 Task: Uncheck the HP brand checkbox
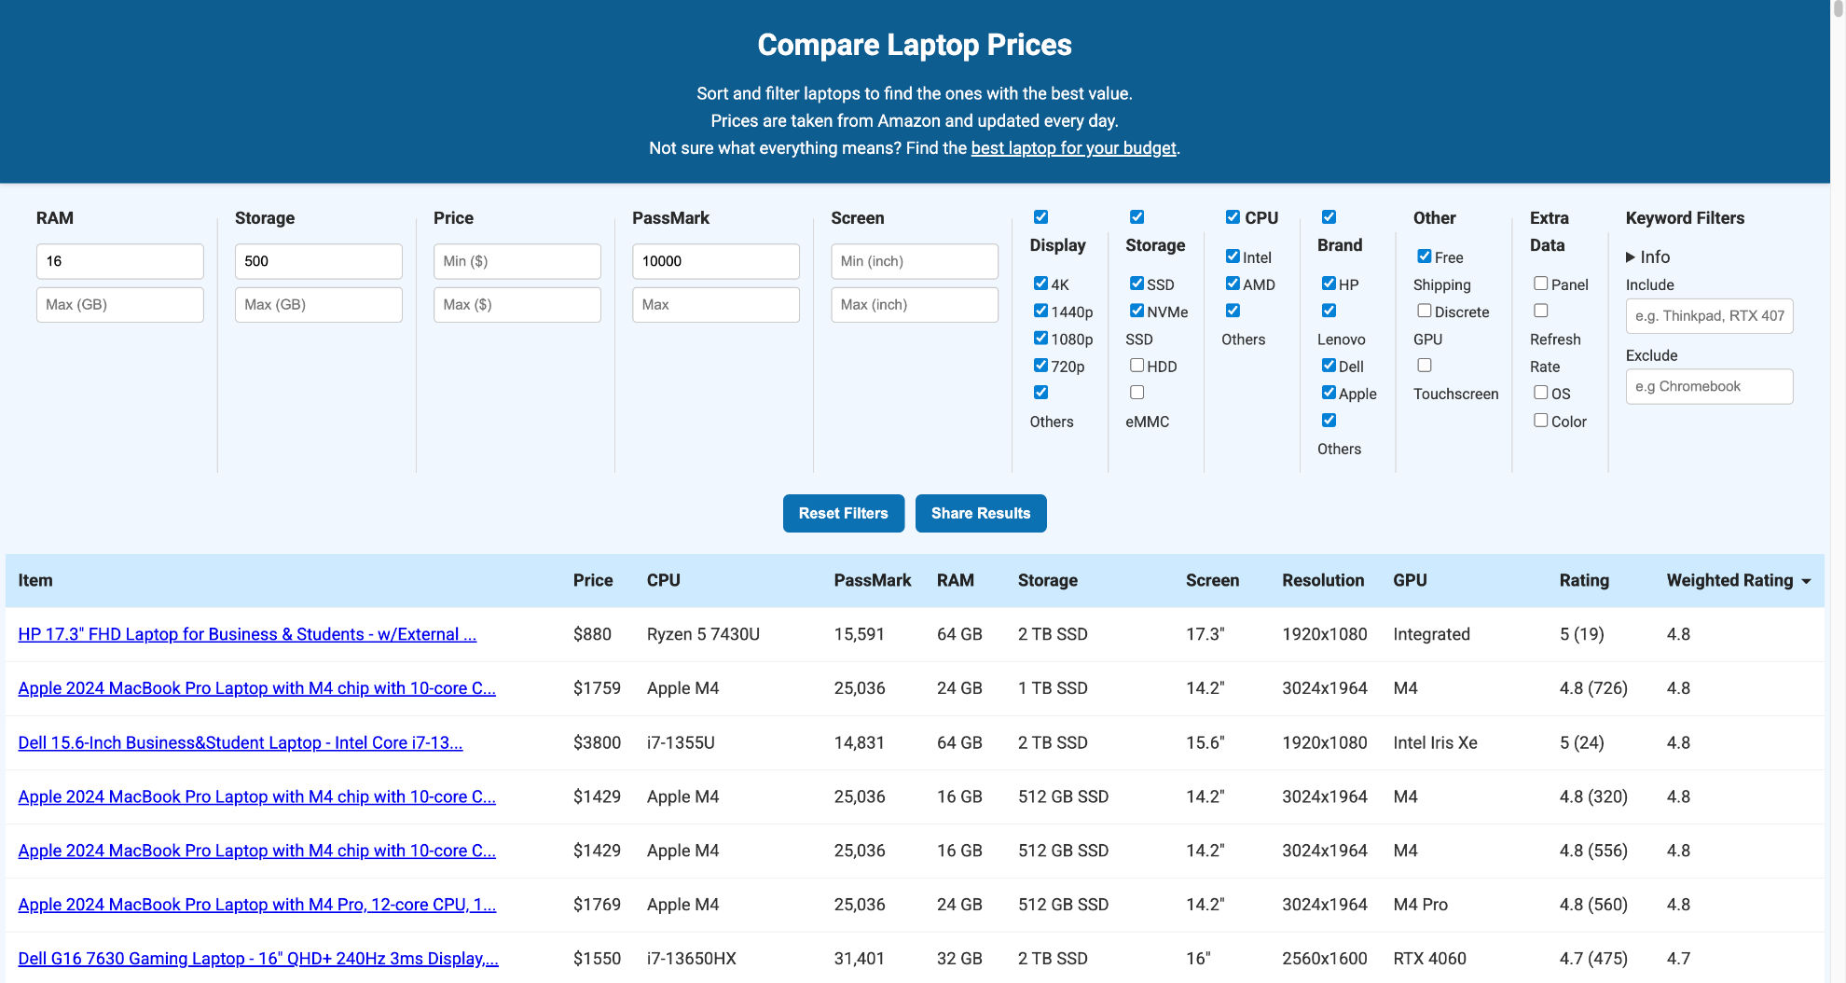[1329, 284]
